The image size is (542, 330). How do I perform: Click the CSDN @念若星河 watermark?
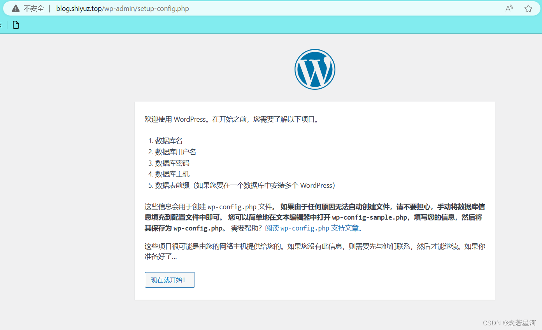509,323
